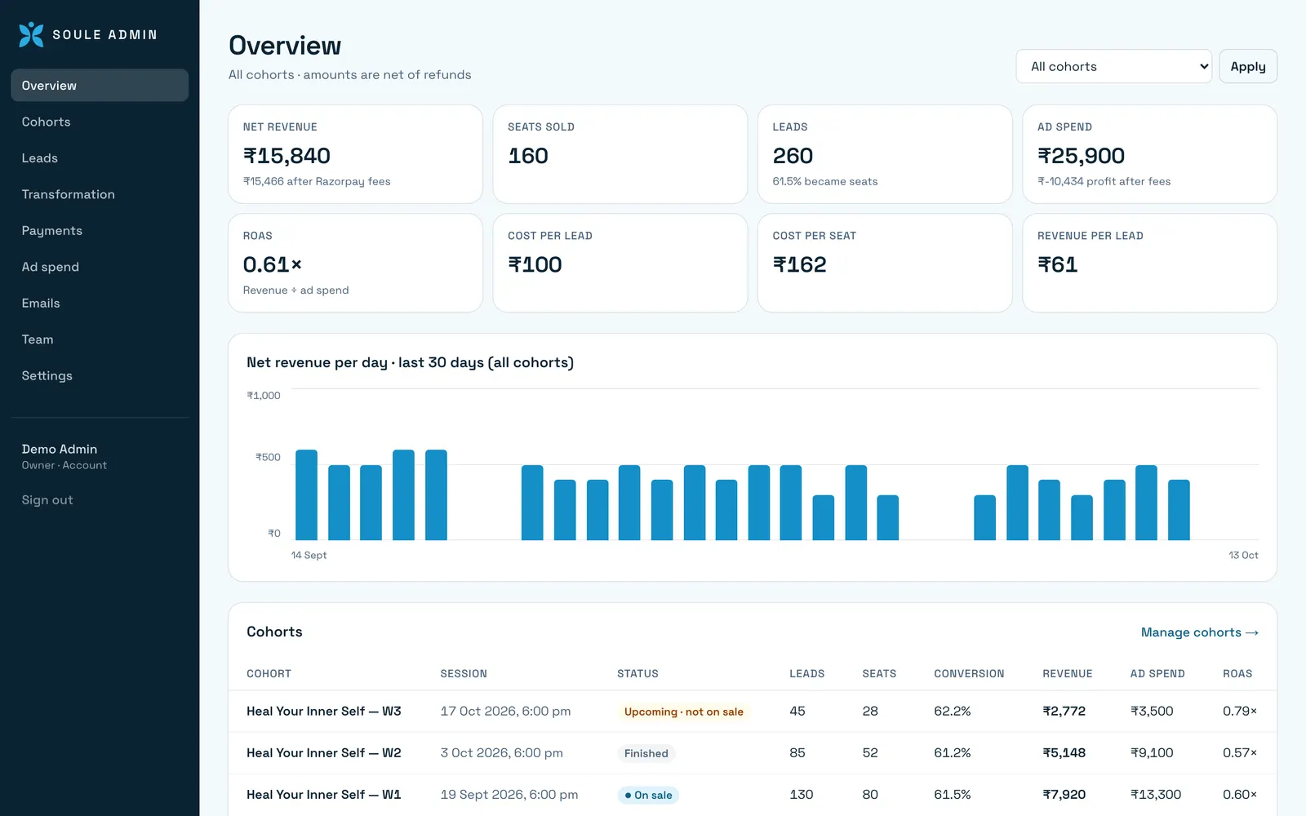
Task: Click the Soule Admin butterfly logo
Action: (31, 34)
